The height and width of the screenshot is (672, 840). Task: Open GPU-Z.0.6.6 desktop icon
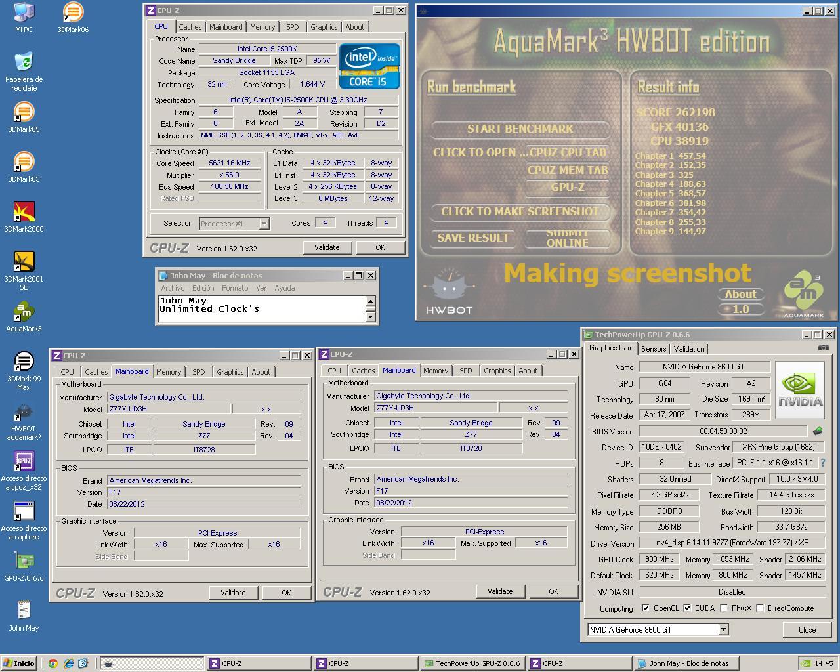click(x=24, y=566)
